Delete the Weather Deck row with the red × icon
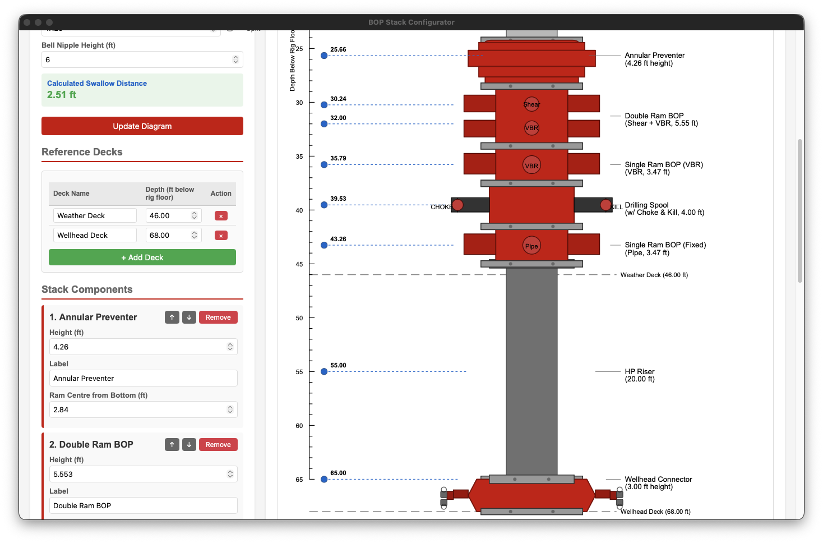The image size is (823, 543). click(x=221, y=215)
